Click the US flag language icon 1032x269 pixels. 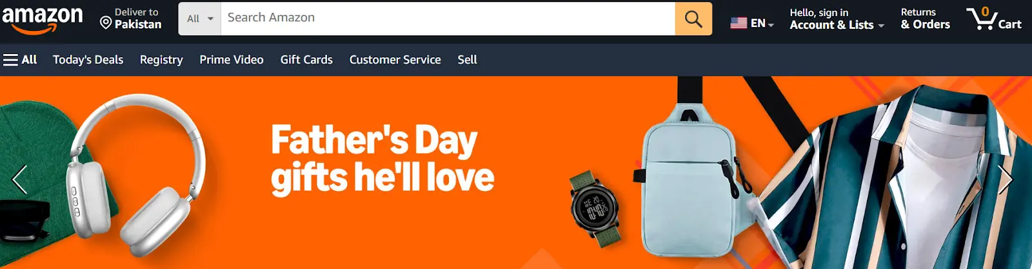click(x=739, y=23)
